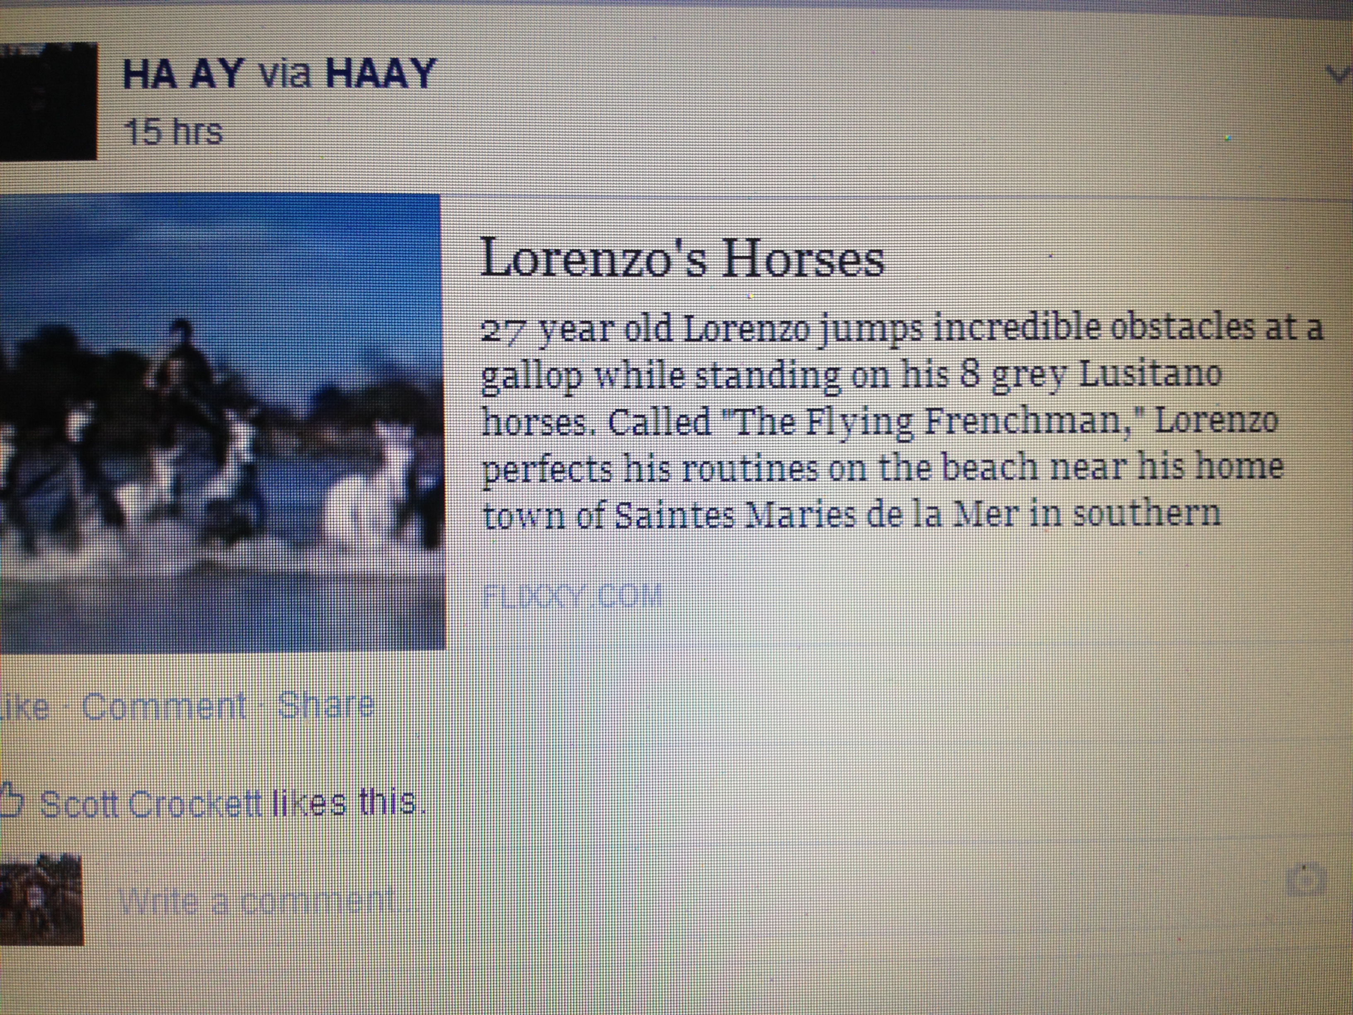
Task: Open the HA AY profile name link
Action: [184, 73]
